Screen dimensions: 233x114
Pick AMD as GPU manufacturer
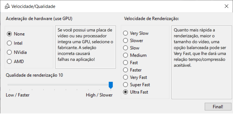[15, 61]
